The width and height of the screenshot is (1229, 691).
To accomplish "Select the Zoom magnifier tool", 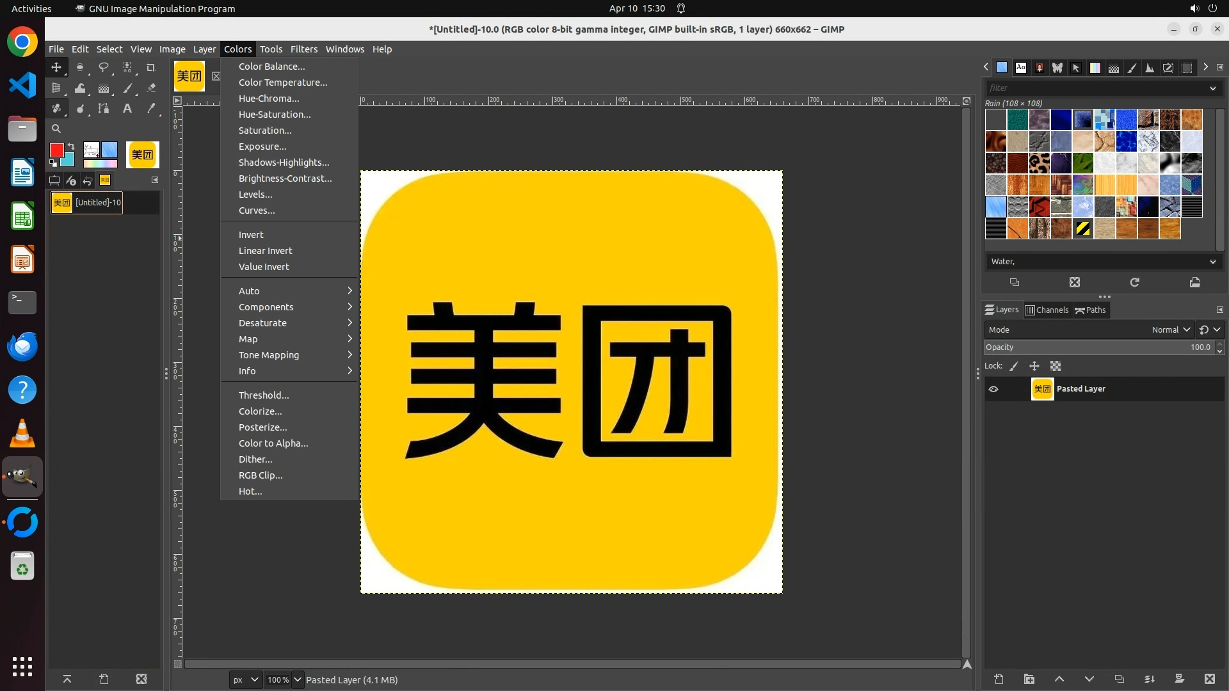I will click(x=56, y=129).
